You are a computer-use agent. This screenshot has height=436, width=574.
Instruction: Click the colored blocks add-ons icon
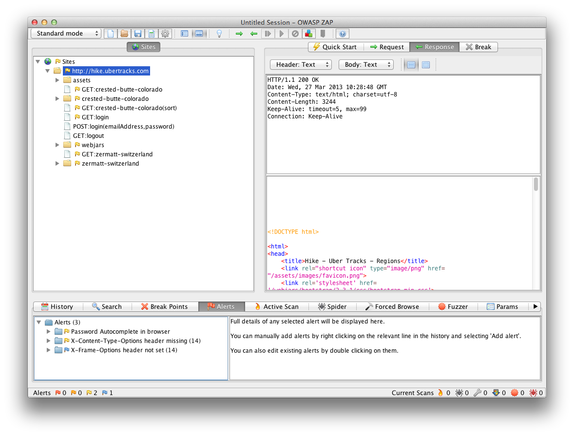click(x=308, y=34)
